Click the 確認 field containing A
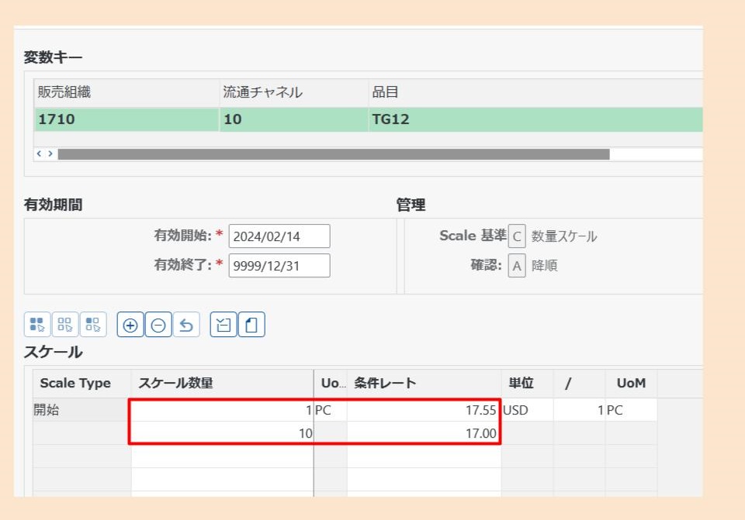 click(517, 266)
